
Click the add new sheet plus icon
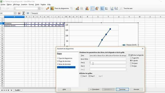point(11,90)
